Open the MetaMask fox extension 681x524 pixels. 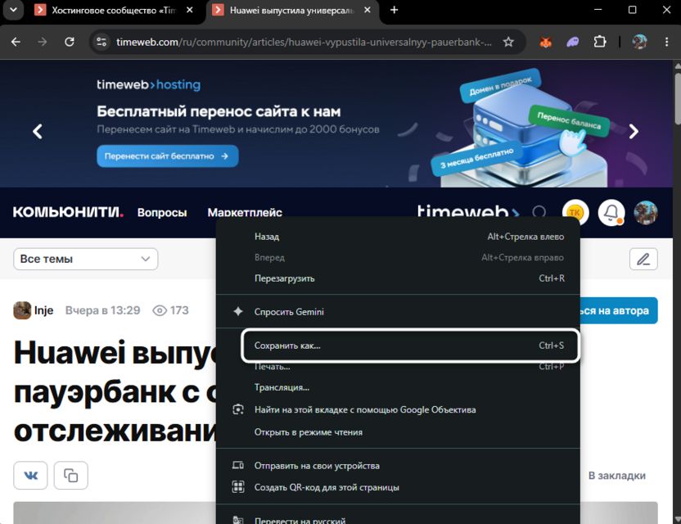[545, 42]
